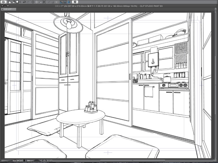Screen dimensions: 218x163
Task: Open the CLIP STUDIO launcher icon
Action: point(3,2)
